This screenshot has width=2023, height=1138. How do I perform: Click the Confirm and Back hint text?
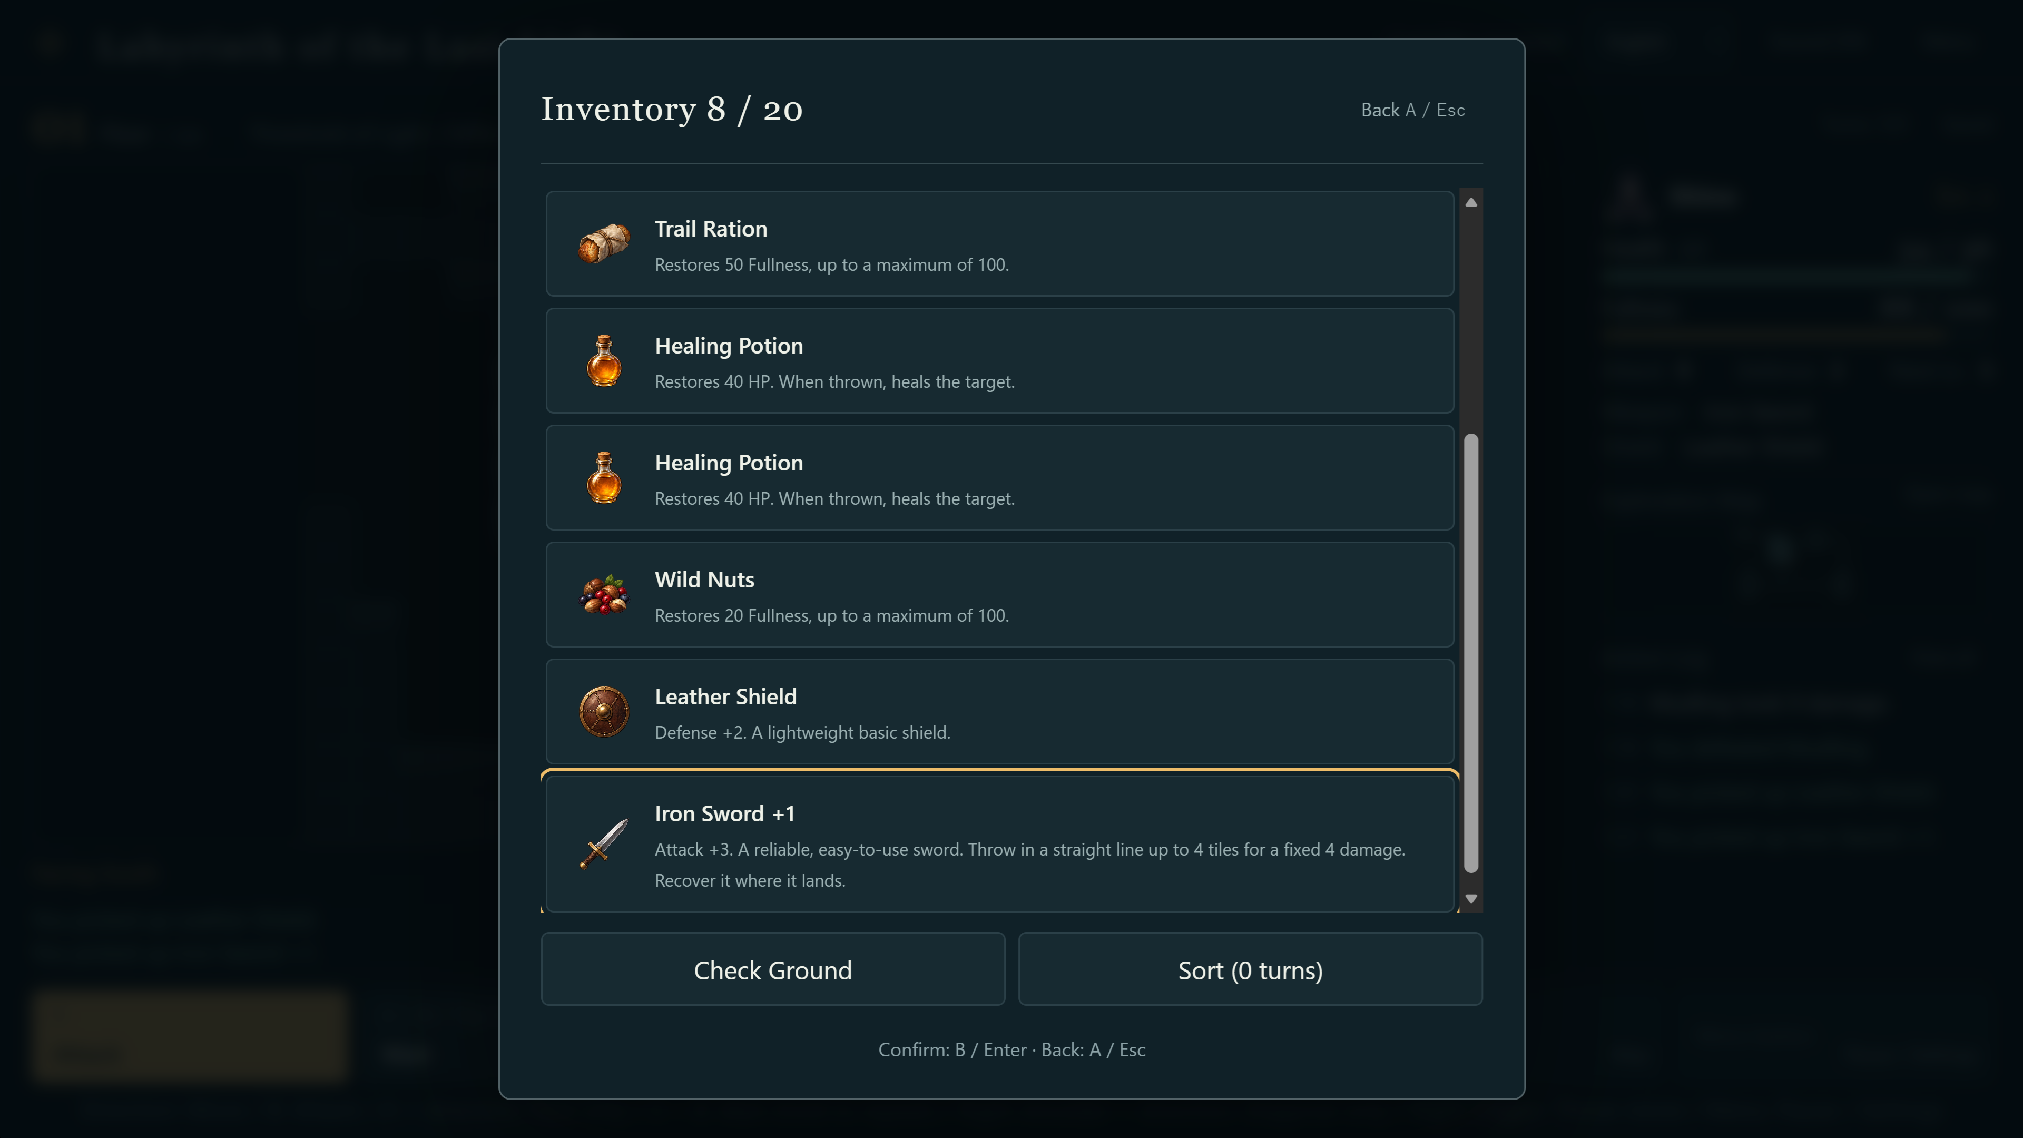[1011, 1050]
